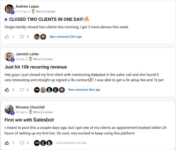Viewport: 176px width, 150px height.
Task: Click the New comment 25m ago link
Action: [66, 37]
